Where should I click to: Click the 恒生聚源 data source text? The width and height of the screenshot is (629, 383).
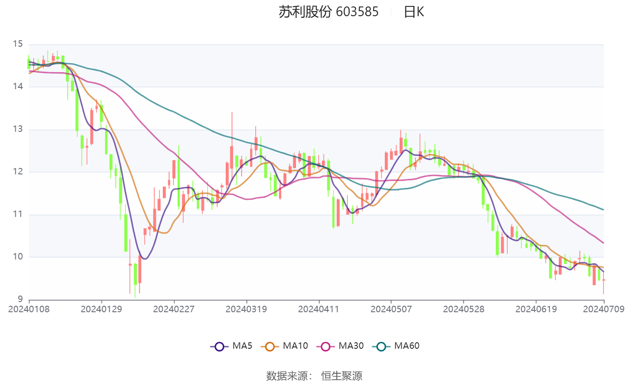[x=342, y=376]
